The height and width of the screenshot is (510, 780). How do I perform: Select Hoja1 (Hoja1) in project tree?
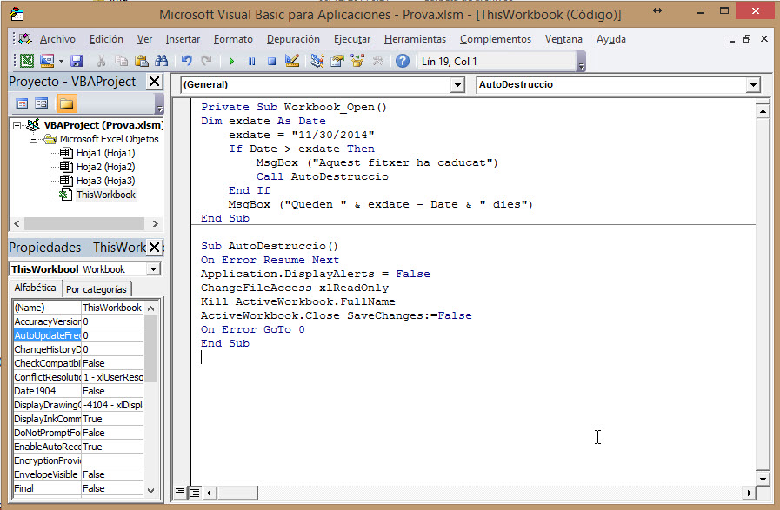click(x=105, y=153)
